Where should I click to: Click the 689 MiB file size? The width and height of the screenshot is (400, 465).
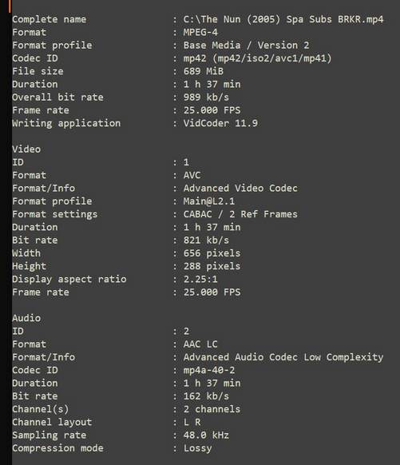click(x=204, y=71)
